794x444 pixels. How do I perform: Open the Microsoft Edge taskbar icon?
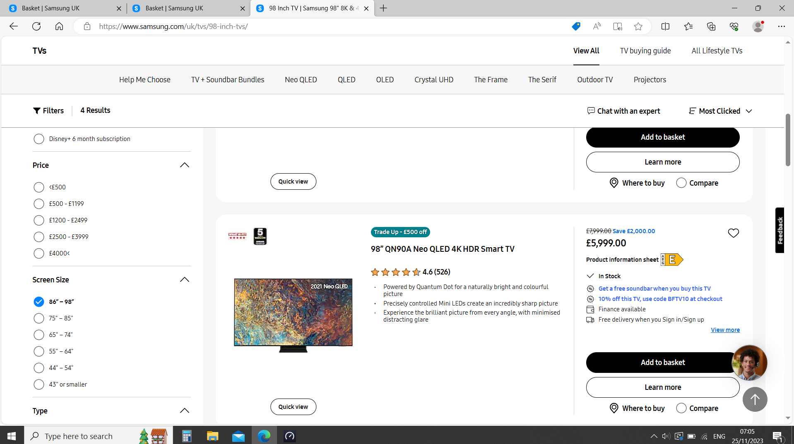point(264,435)
